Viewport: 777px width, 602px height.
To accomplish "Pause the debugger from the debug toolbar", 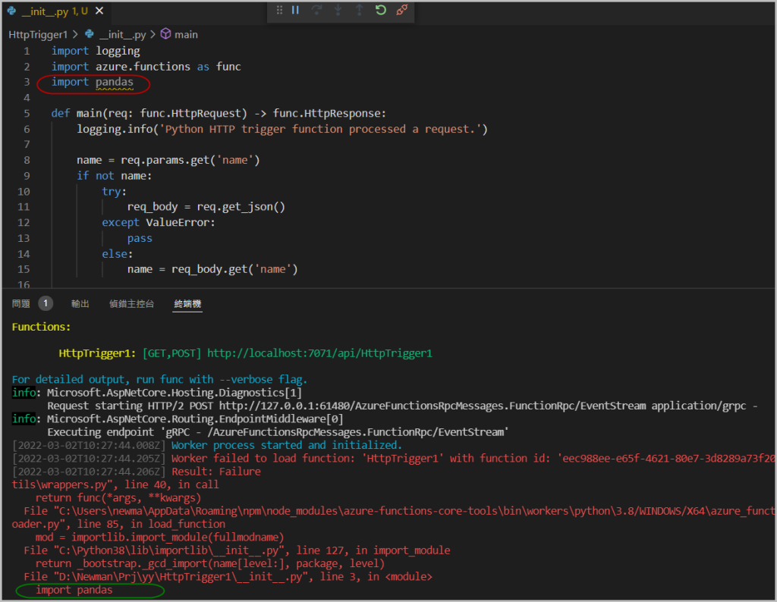I will coord(296,11).
